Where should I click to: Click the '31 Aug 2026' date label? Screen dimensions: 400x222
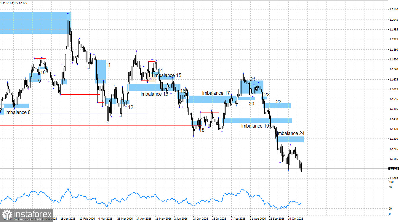pyautogui.click(x=257, y=218)
